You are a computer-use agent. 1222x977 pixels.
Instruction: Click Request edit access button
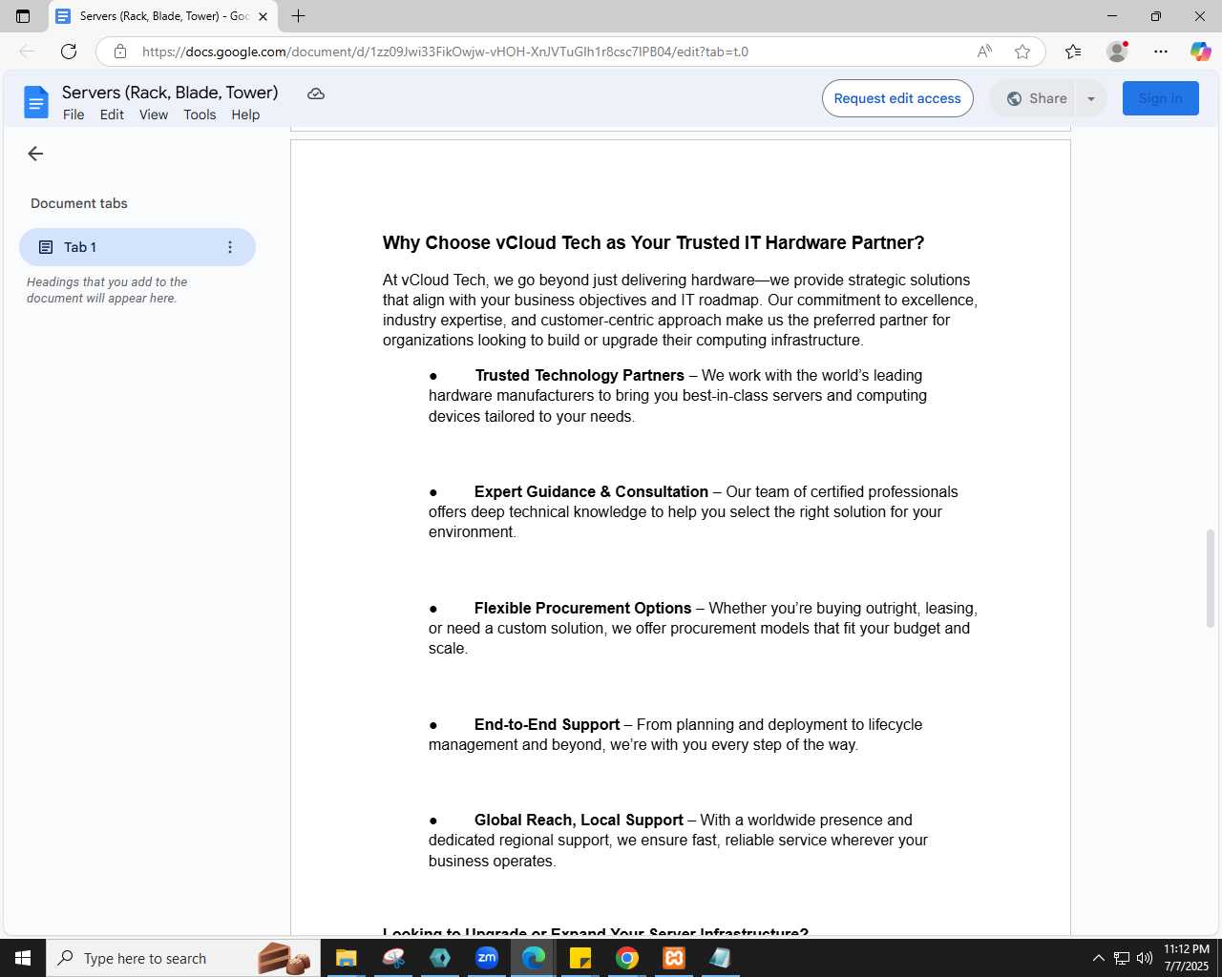tap(897, 98)
